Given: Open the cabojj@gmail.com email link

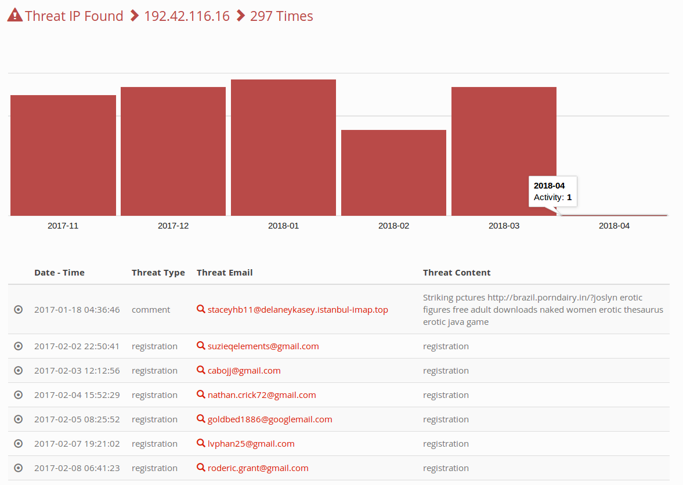Looking at the screenshot, I should [x=244, y=371].
